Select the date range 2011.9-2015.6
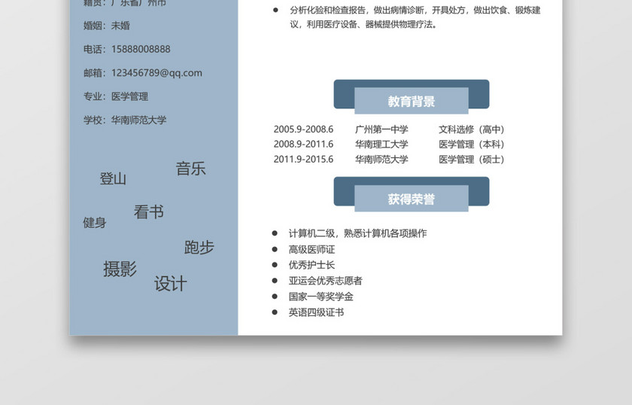Image resolution: width=632 pixels, height=405 pixels. [x=303, y=160]
